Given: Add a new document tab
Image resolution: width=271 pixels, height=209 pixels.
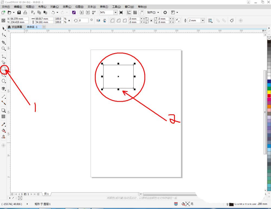Looking at the screenshot, I should coord(44,27).
